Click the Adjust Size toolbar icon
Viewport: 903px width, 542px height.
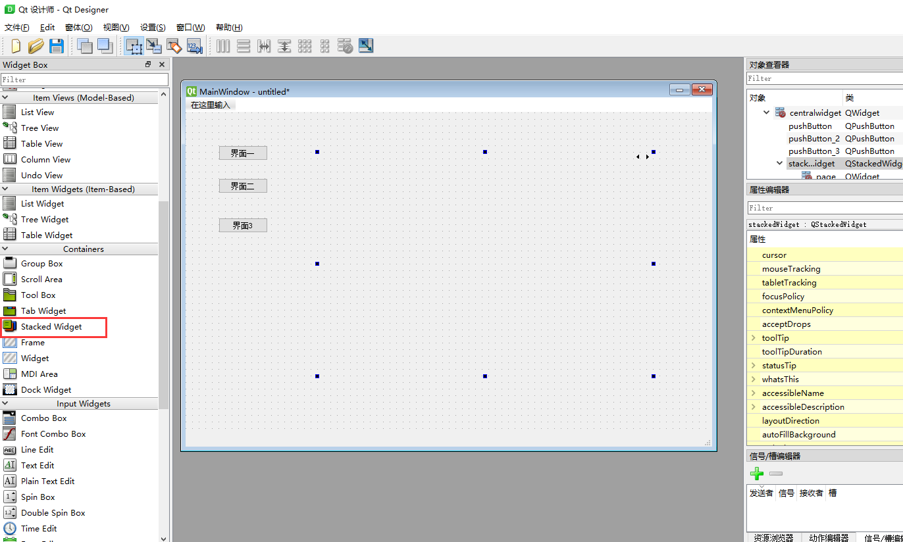tap(366, 46)
